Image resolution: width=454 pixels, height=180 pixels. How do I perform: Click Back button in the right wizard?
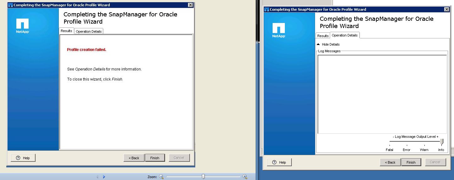coord(390,162)
